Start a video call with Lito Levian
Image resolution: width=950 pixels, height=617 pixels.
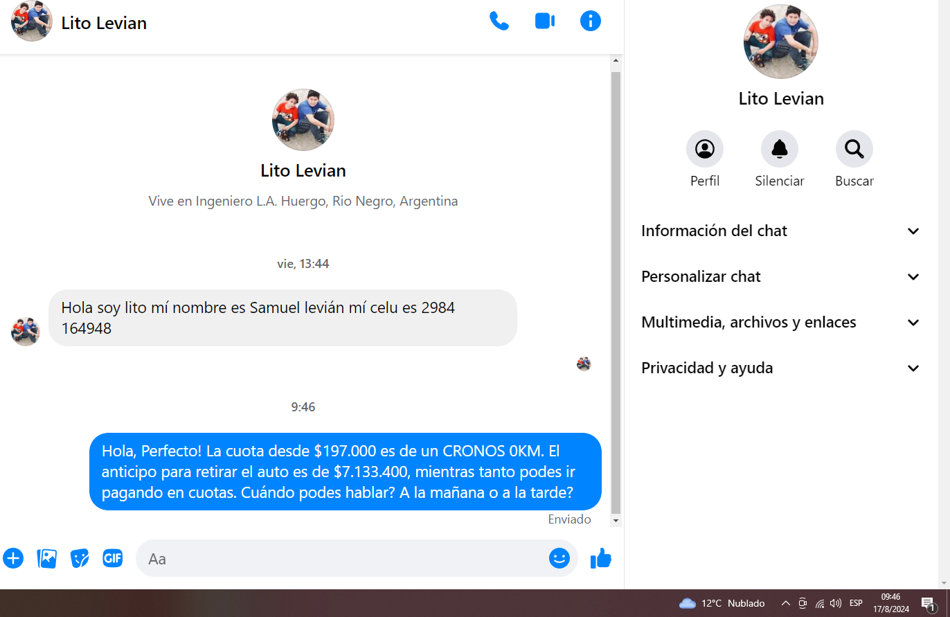point(545,21)
